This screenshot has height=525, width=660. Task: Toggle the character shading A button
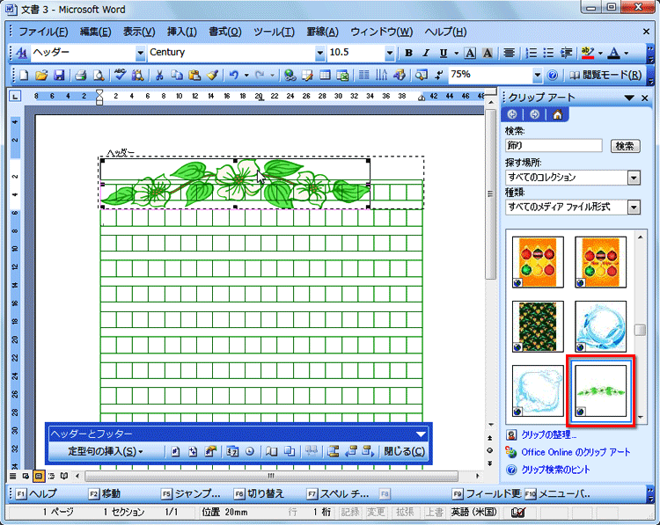point(488,53)
